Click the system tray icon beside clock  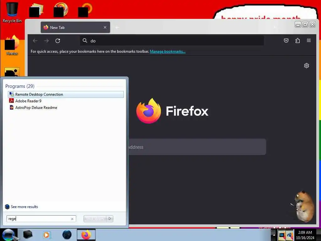290,235
